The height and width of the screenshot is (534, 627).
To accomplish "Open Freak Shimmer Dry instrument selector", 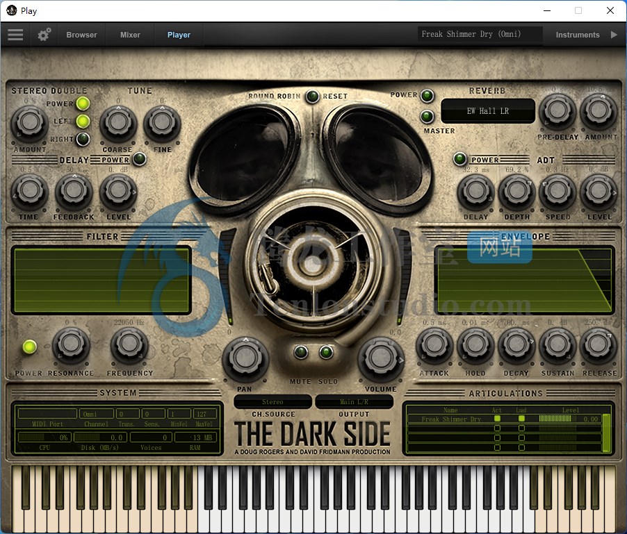I will 480,34.
